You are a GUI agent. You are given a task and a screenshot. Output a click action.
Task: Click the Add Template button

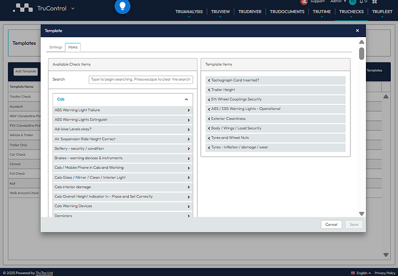click(x=25, y=71)
